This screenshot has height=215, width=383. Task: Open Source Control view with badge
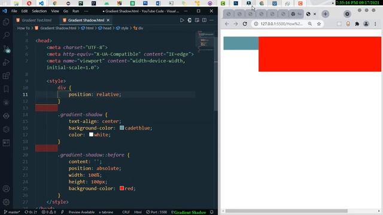7,49
